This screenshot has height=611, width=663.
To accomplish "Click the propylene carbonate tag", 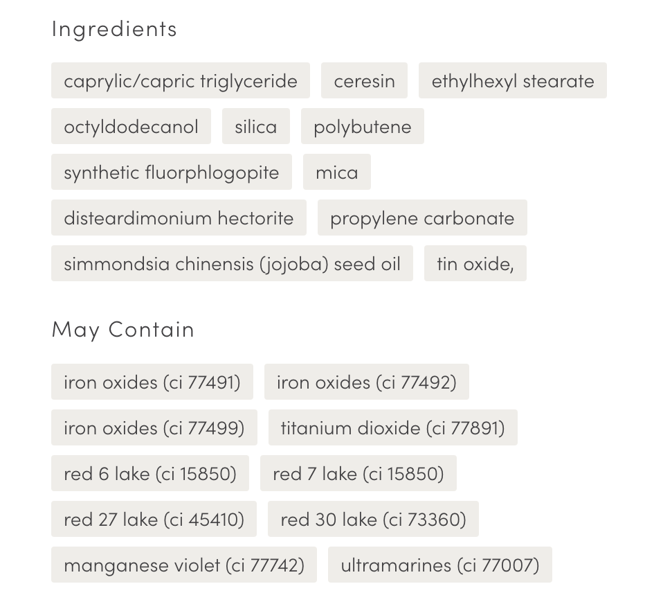I will click(x=422, y=218).
